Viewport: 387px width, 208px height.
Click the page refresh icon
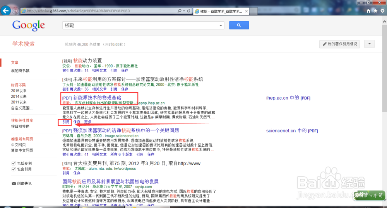pyautogui.click(x=189, y=11)
